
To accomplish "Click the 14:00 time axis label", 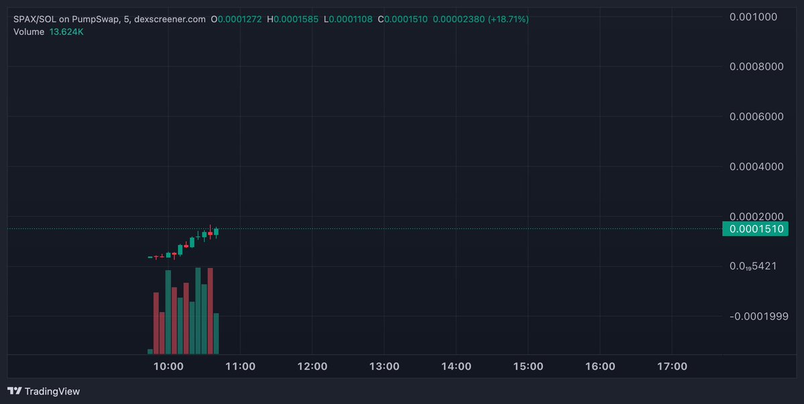I will pos(457,366).
